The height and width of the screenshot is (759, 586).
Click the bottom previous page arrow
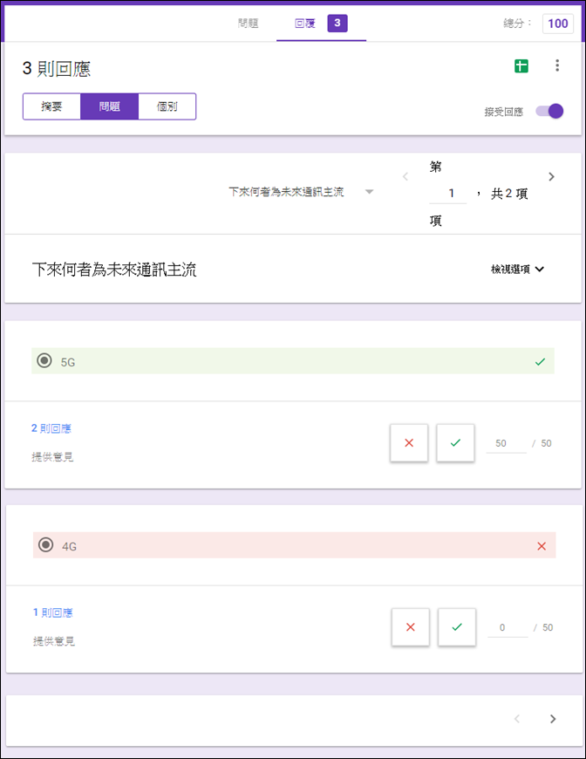(x=517, y=719)
